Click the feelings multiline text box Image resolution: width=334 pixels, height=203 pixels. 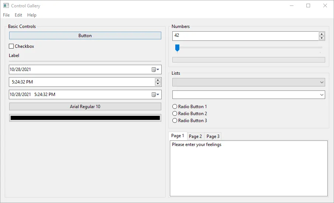249,168
